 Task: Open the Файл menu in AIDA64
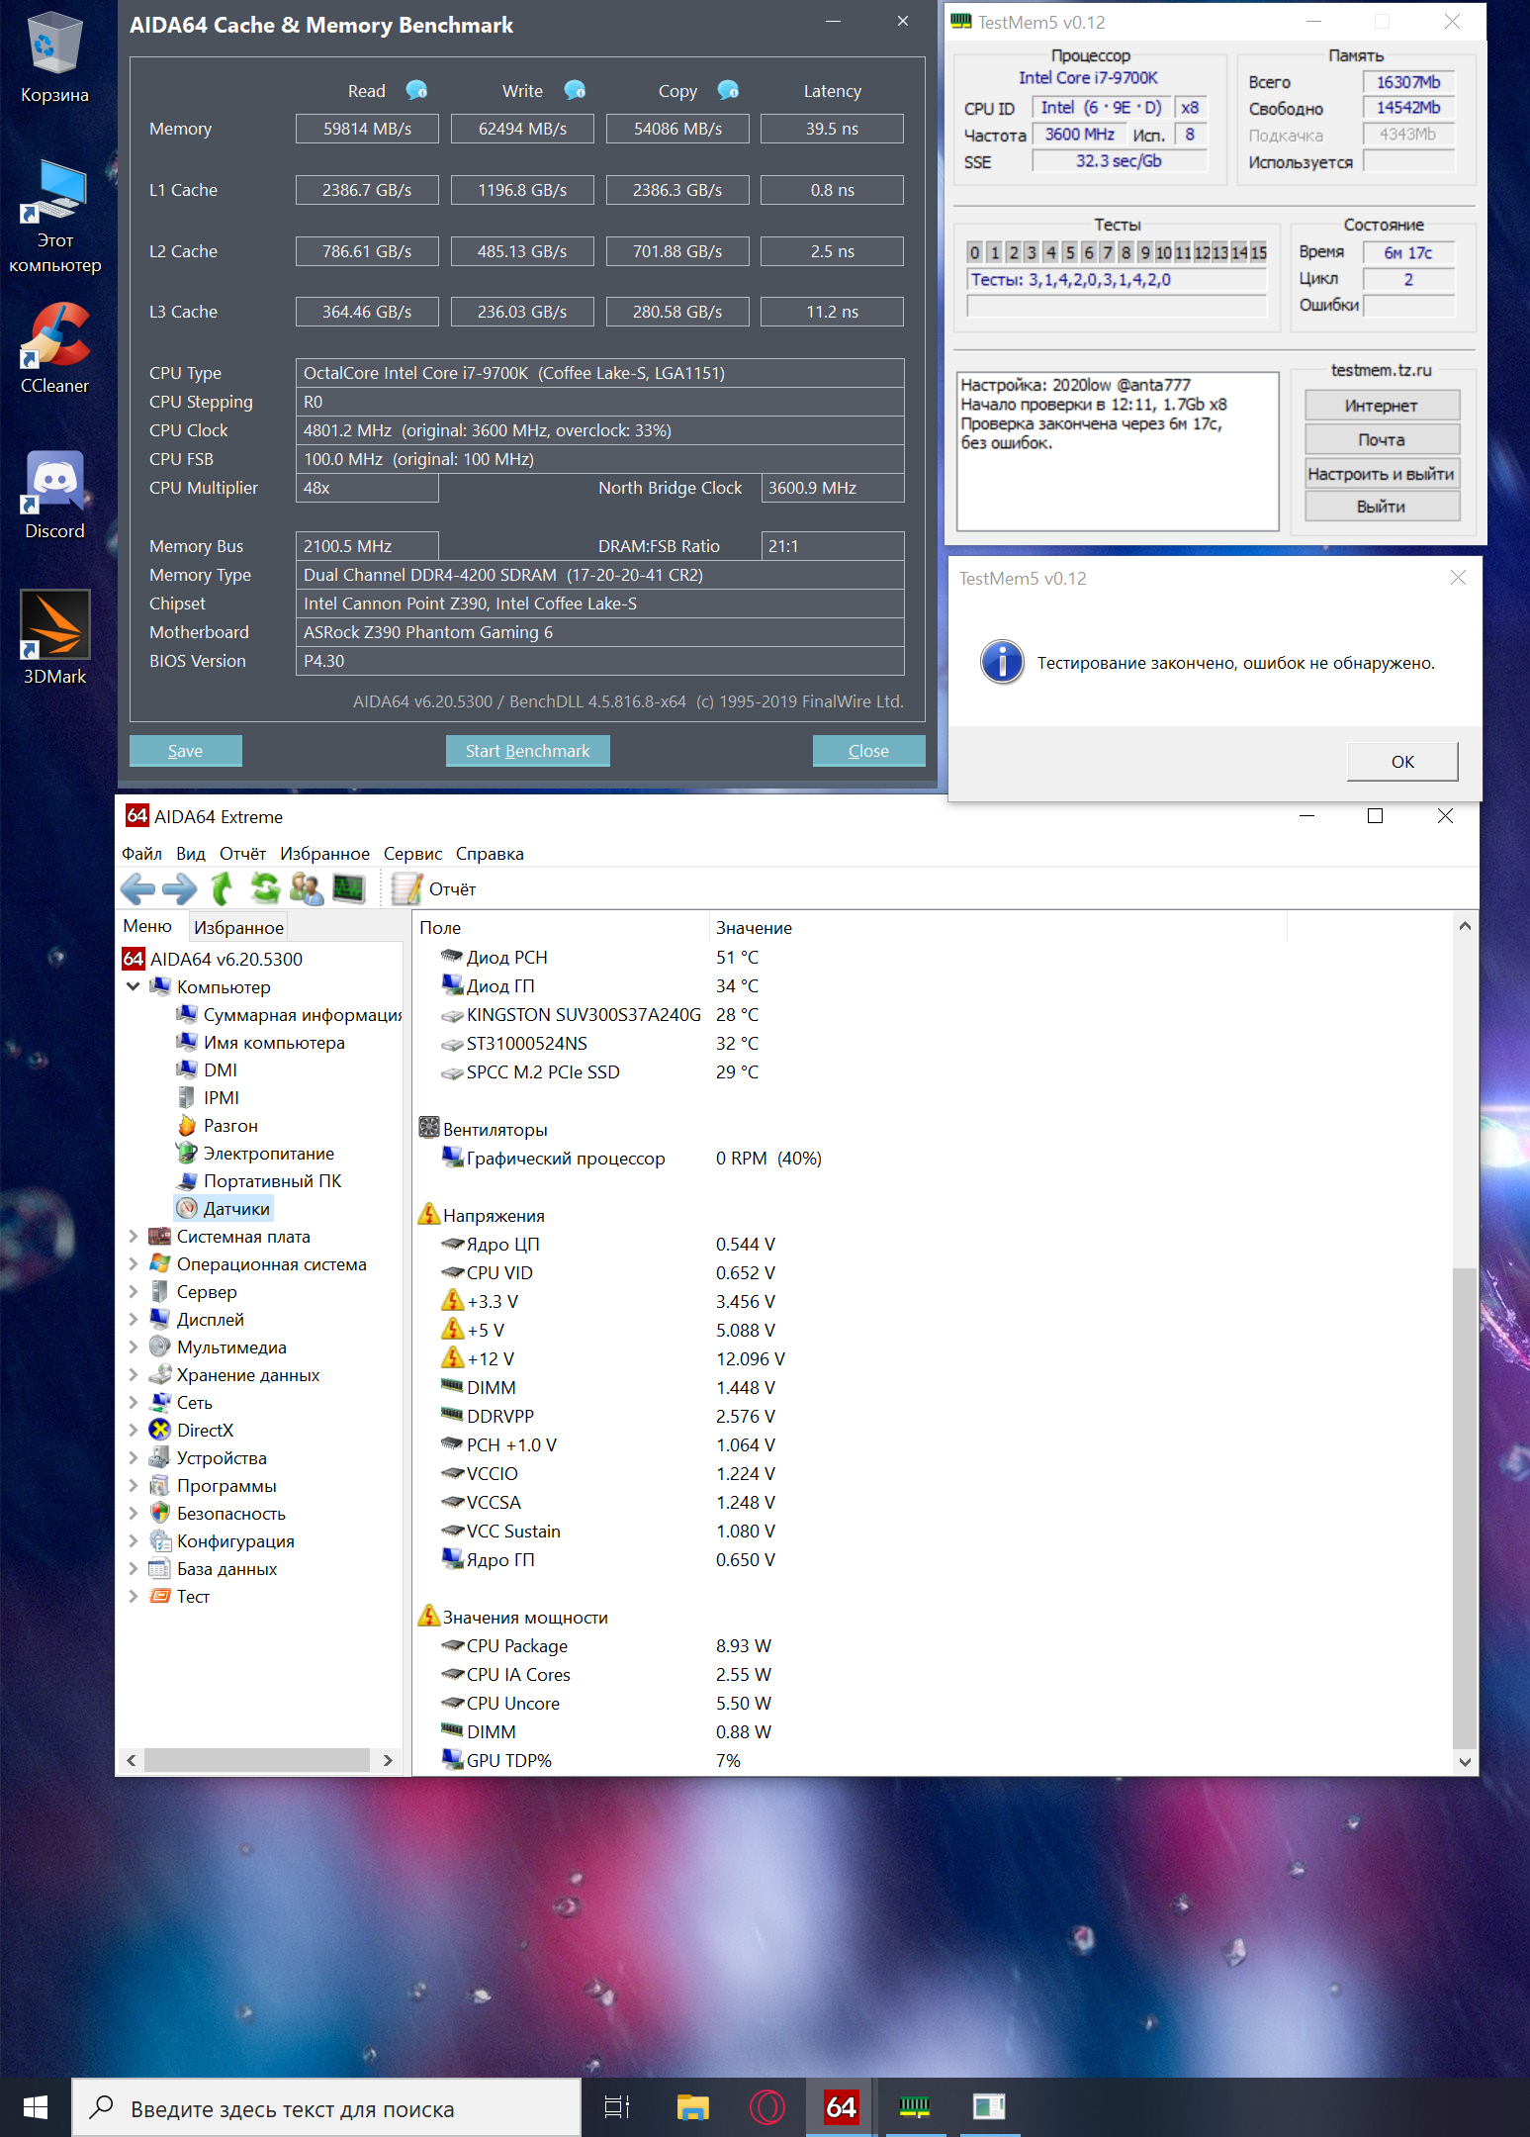(141, 853)
